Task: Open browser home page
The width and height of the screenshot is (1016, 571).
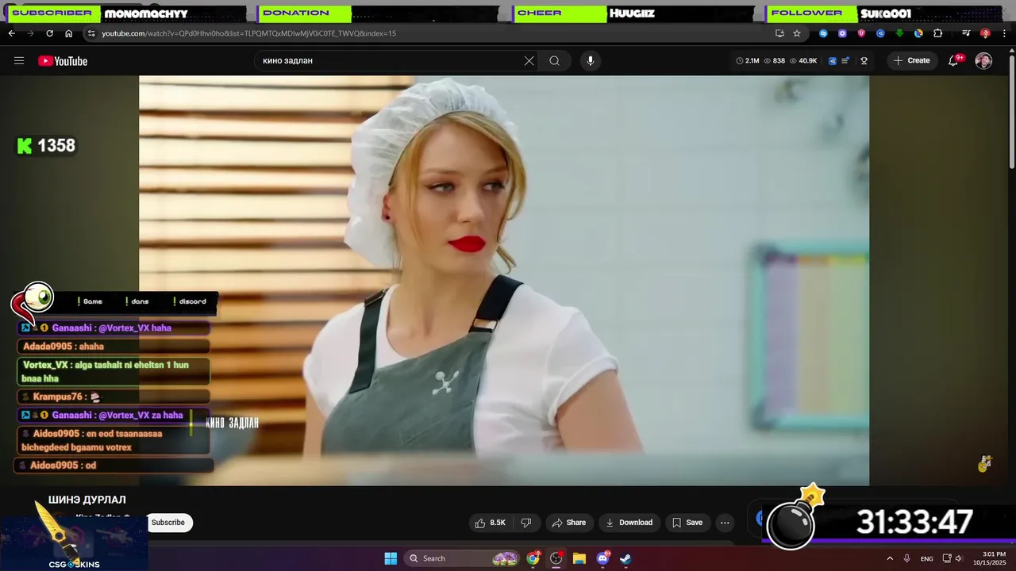Action: click(x=69, y=33)
